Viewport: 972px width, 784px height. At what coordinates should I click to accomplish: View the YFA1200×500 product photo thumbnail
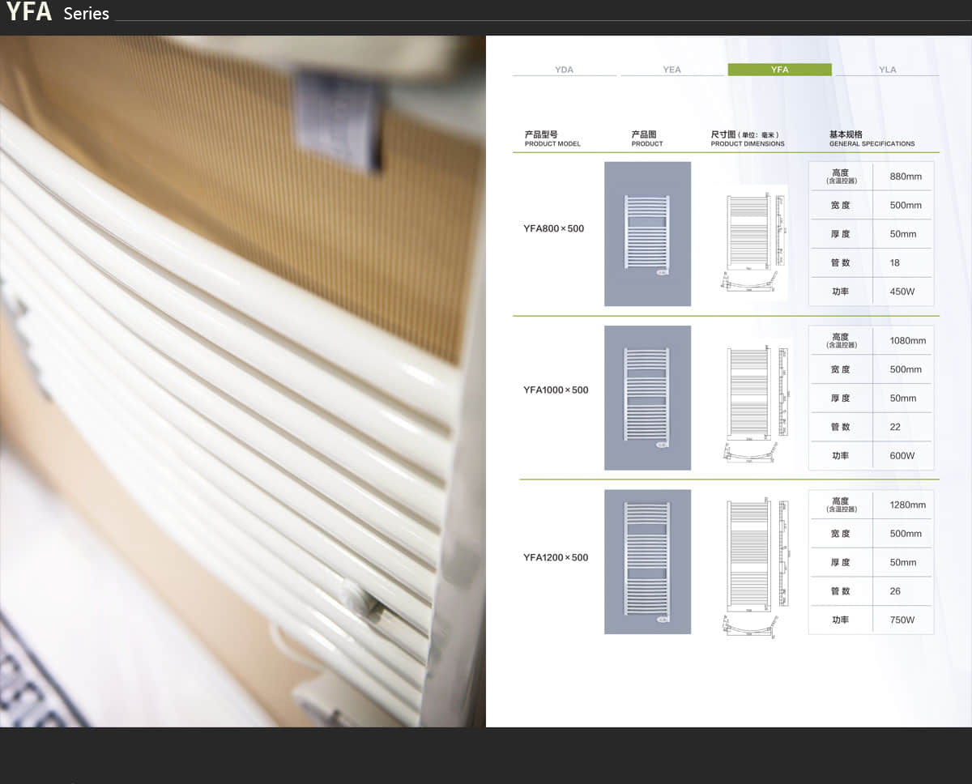pos(647,561)
